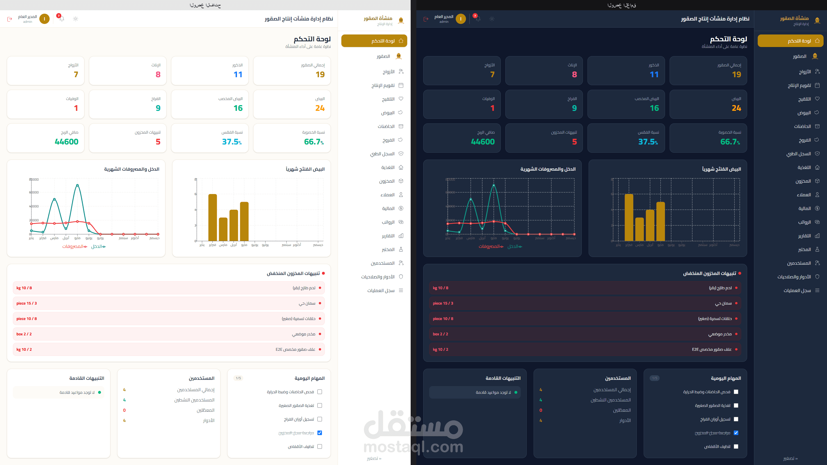
Task: Toggle theme sun icon in dark-theme panel
Action: pos(492,19)
